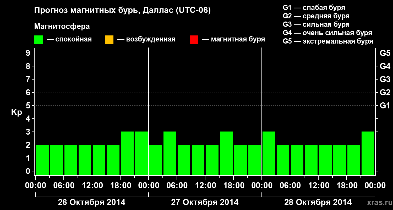The height and width of the screenshot is (210, 393).
Task: Select the 26 October 18:00–21:00 Kp 3 bar
Action: [x=127, y=153]
